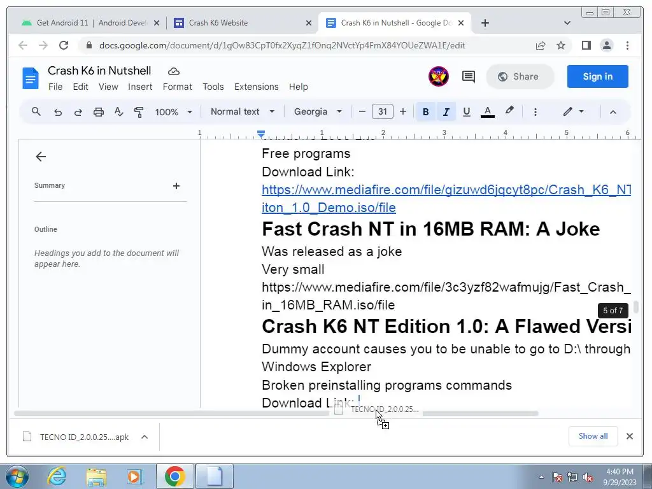Viewport: 652px width, 489px height.
Task: Click the font size field showing 31
Action: point(383,112)
